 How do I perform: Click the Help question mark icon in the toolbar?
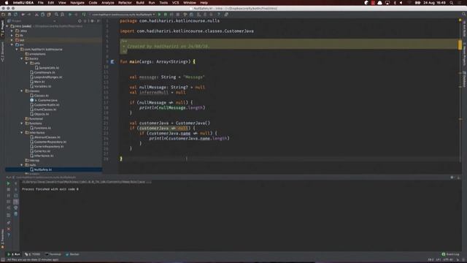[x=219, y=15]
